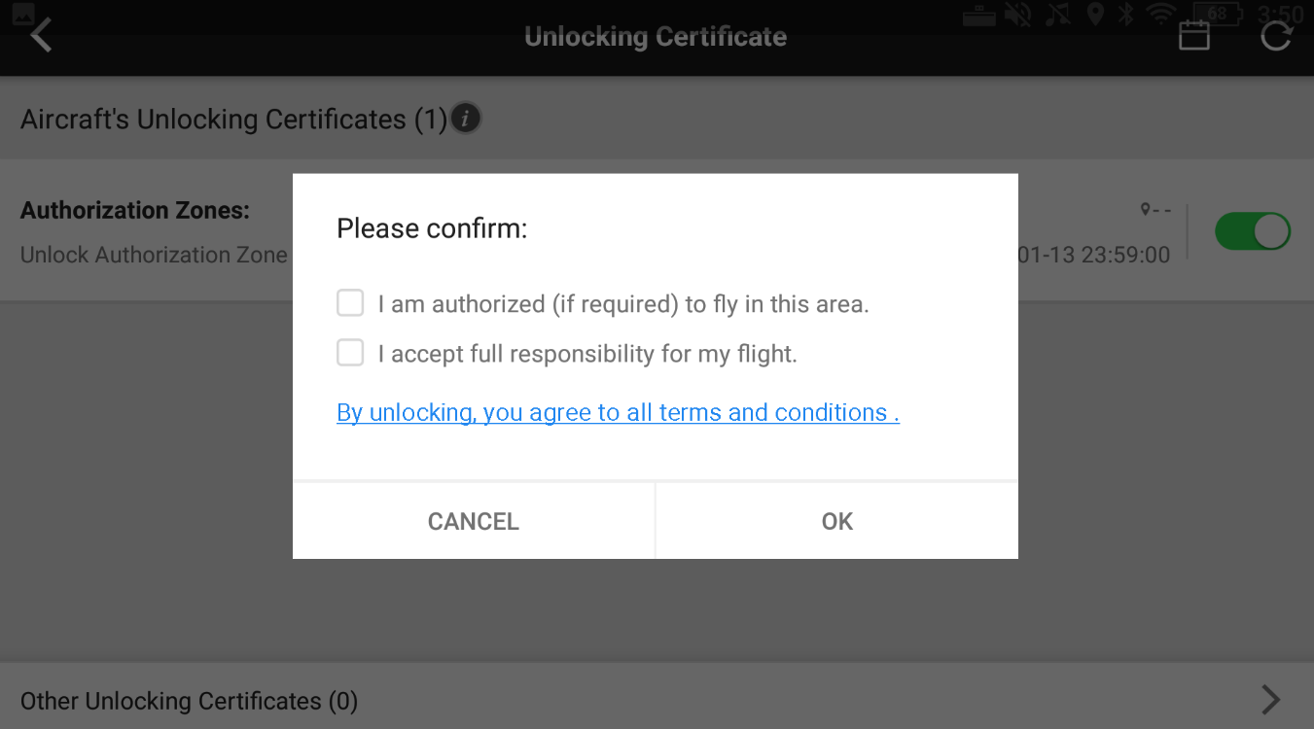This screenshot has width=1314, height=729.
Task: Tap the Bluetooth status icon
Action: pyautogui.click(x=1125, y=15)
